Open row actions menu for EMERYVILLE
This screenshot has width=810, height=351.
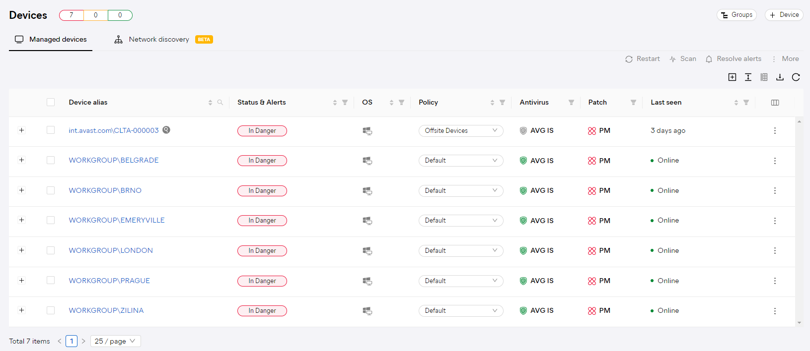point(775,221)
